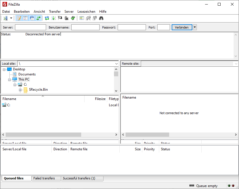Sort local list by Filetype column

[113, 99]
